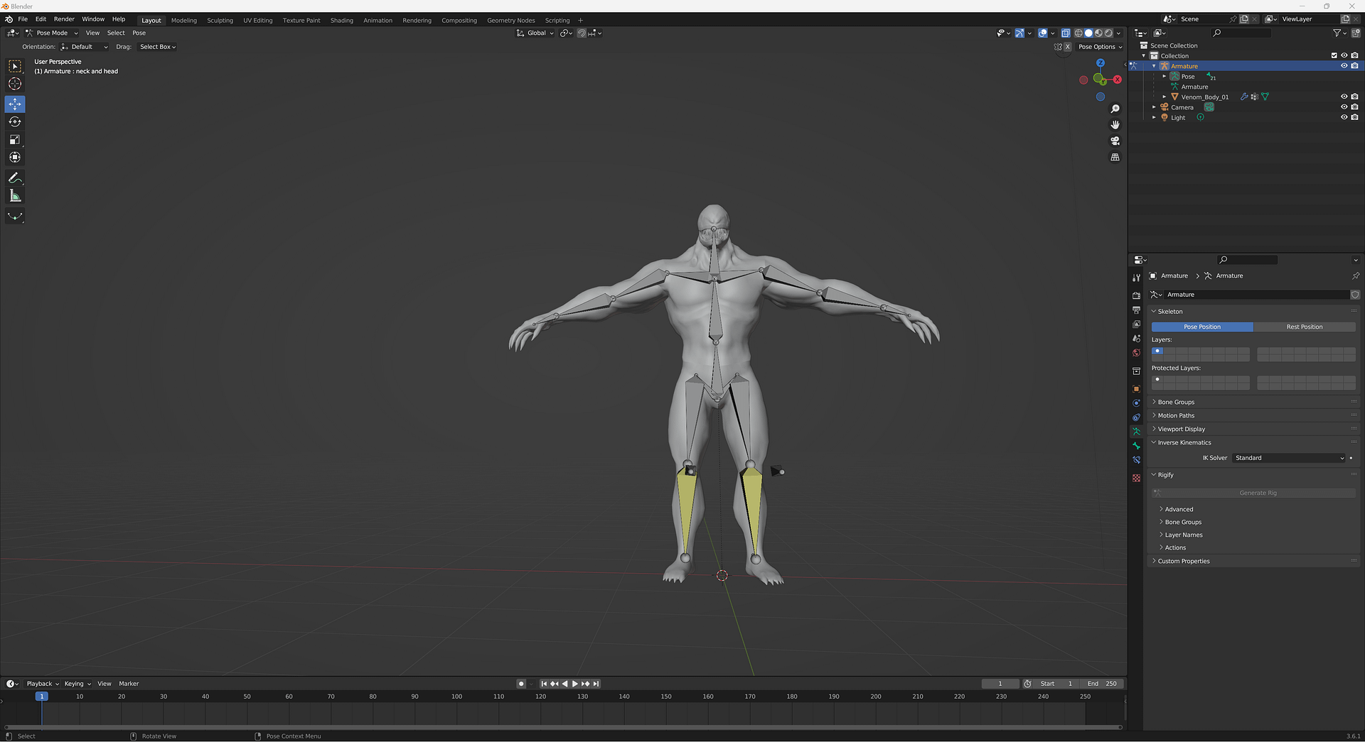The image size is (1365, 742).
Task: Click the Generate Rig button
Action: pyautogui.click(x=1257, y=493)
